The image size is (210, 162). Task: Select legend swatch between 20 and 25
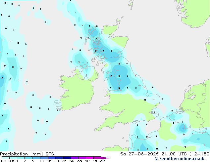pyautogui.click(x=59, y=158)
